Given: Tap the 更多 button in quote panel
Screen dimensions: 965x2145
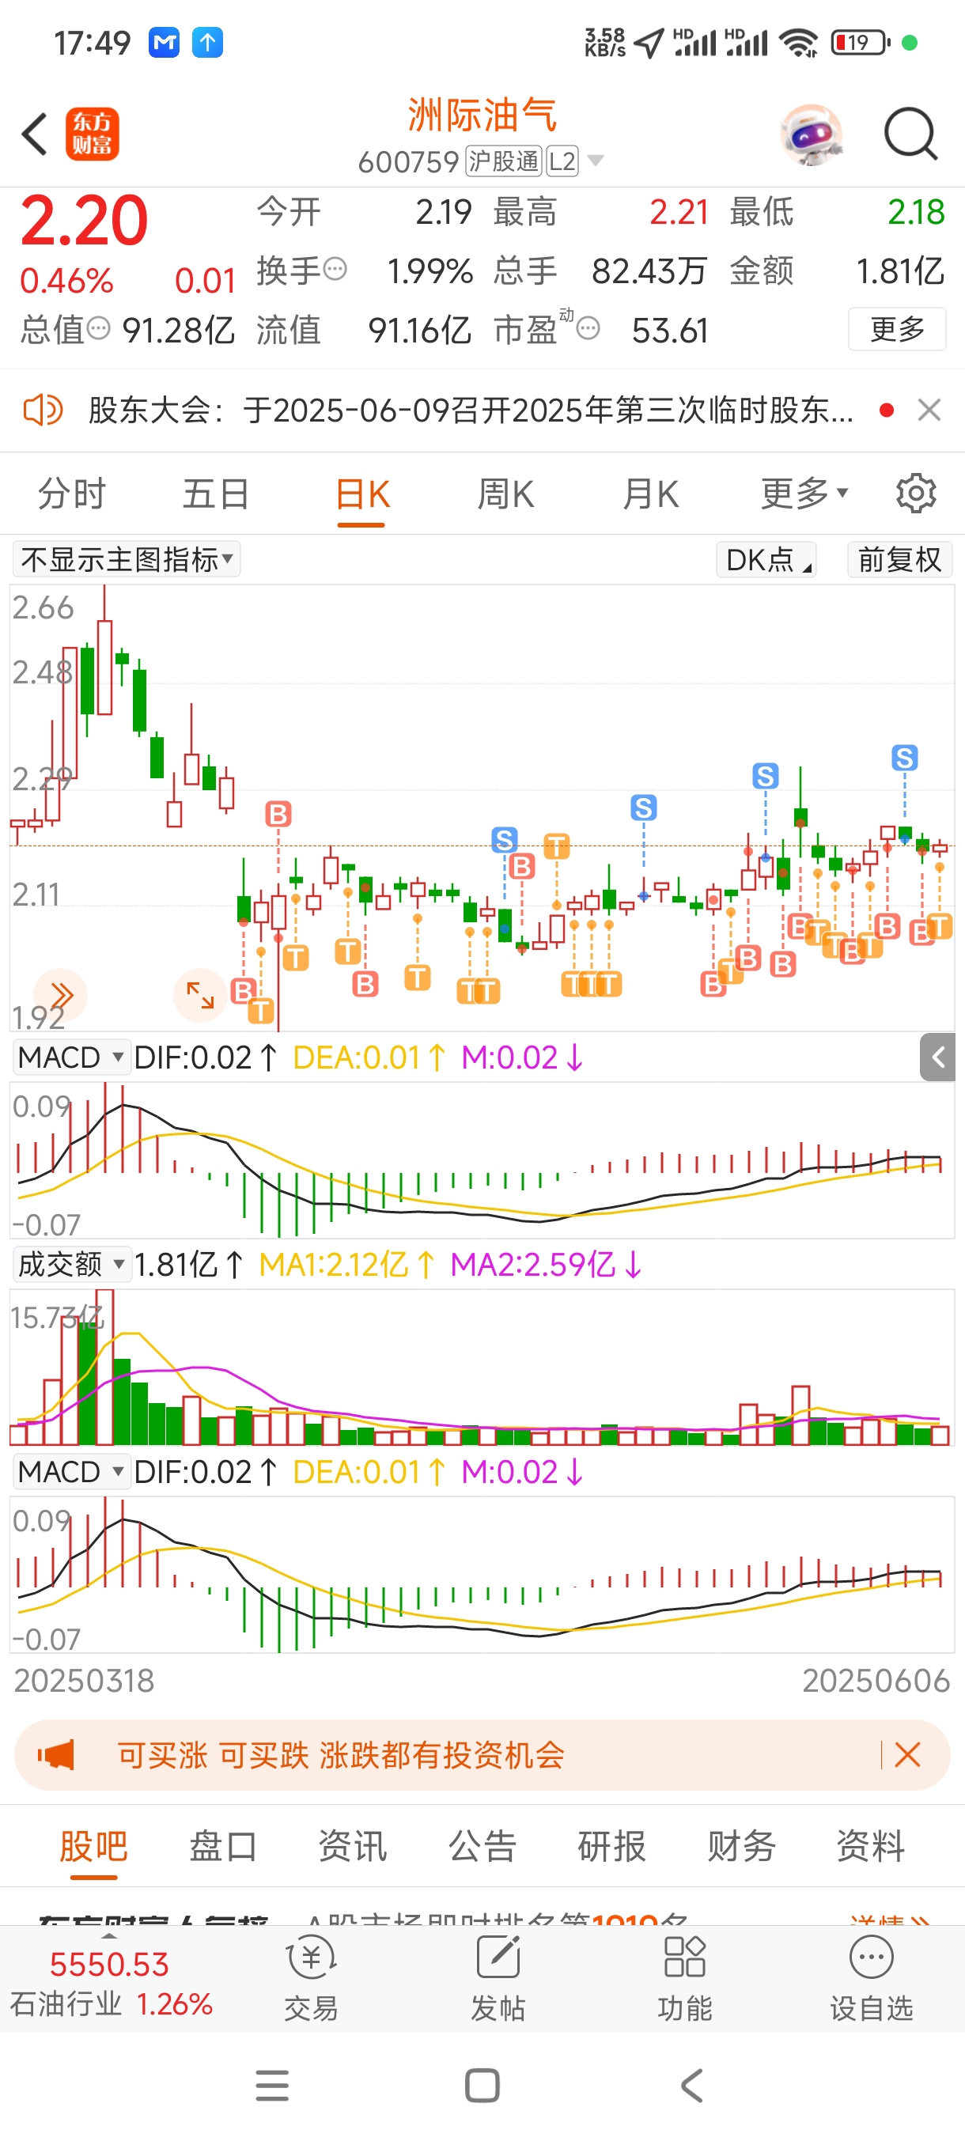Looking at the screenshot, I should tap(897, 329).
